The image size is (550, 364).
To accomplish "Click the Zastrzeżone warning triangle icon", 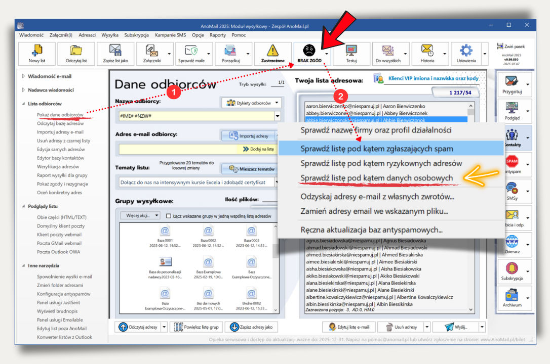I will click(272, 51).
